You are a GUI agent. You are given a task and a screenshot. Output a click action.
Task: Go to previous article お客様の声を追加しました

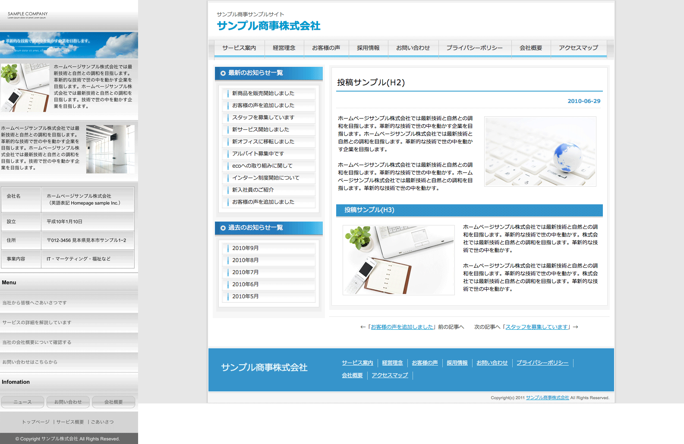[402, 327]
